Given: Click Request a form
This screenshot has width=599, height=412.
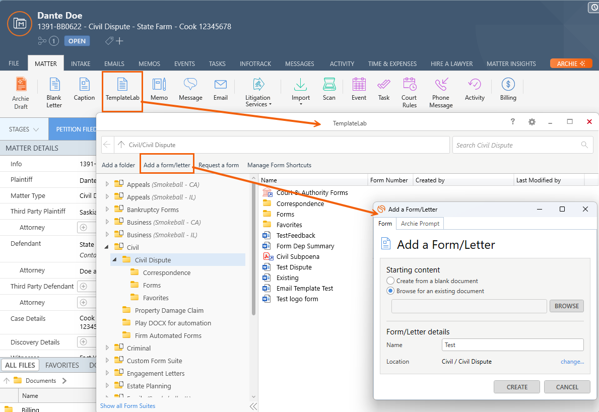Looking at the screenshot, I should (x=219, y=165).
